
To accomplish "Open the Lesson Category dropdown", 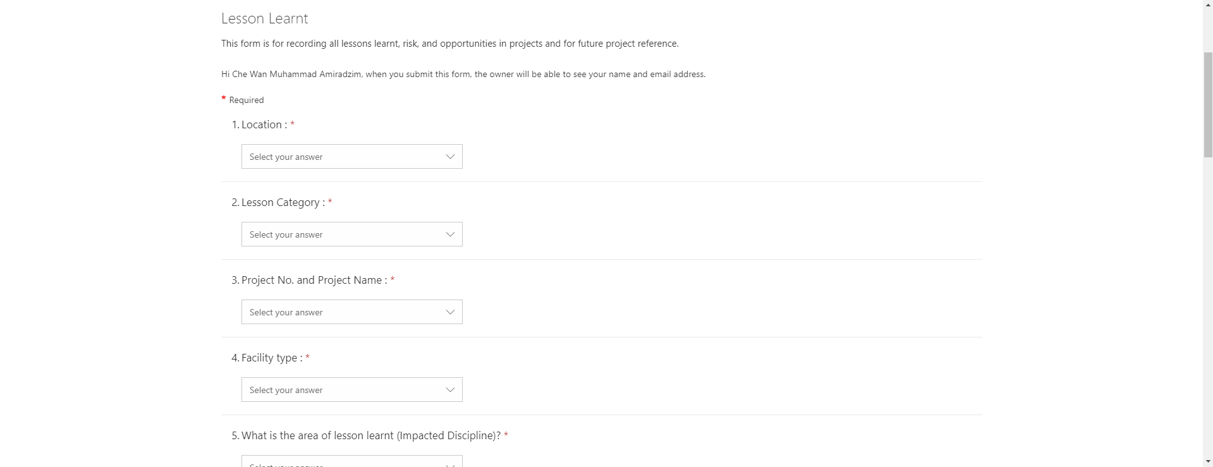I will [x=351, y=234].
